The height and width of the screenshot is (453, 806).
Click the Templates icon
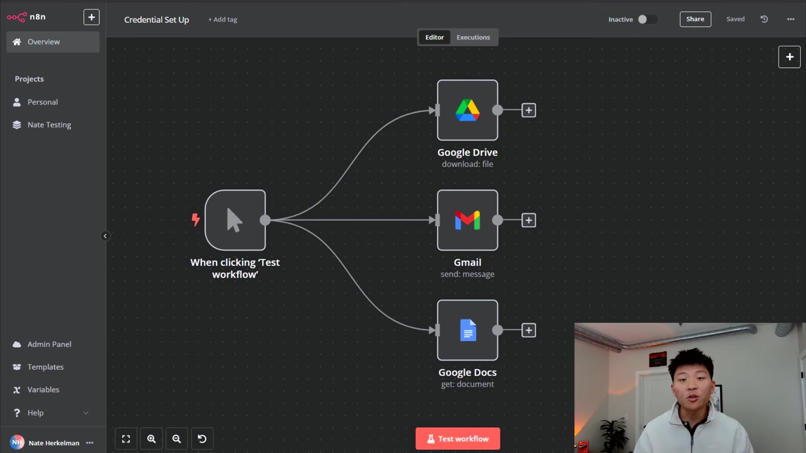pos(17,367)
